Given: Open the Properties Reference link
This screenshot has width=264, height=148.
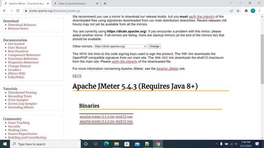Looking at the screenshot, I should click(24, 62).
